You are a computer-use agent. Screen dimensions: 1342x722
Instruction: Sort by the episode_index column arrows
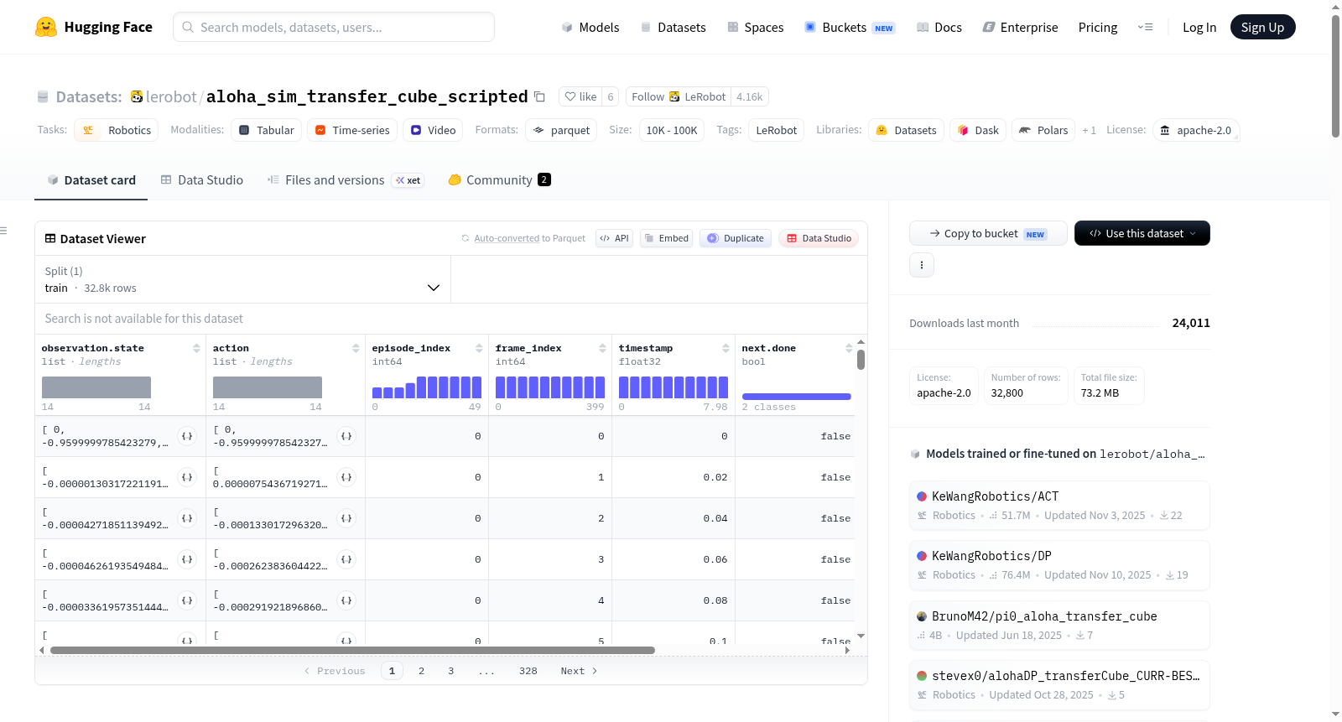(479, 348)
